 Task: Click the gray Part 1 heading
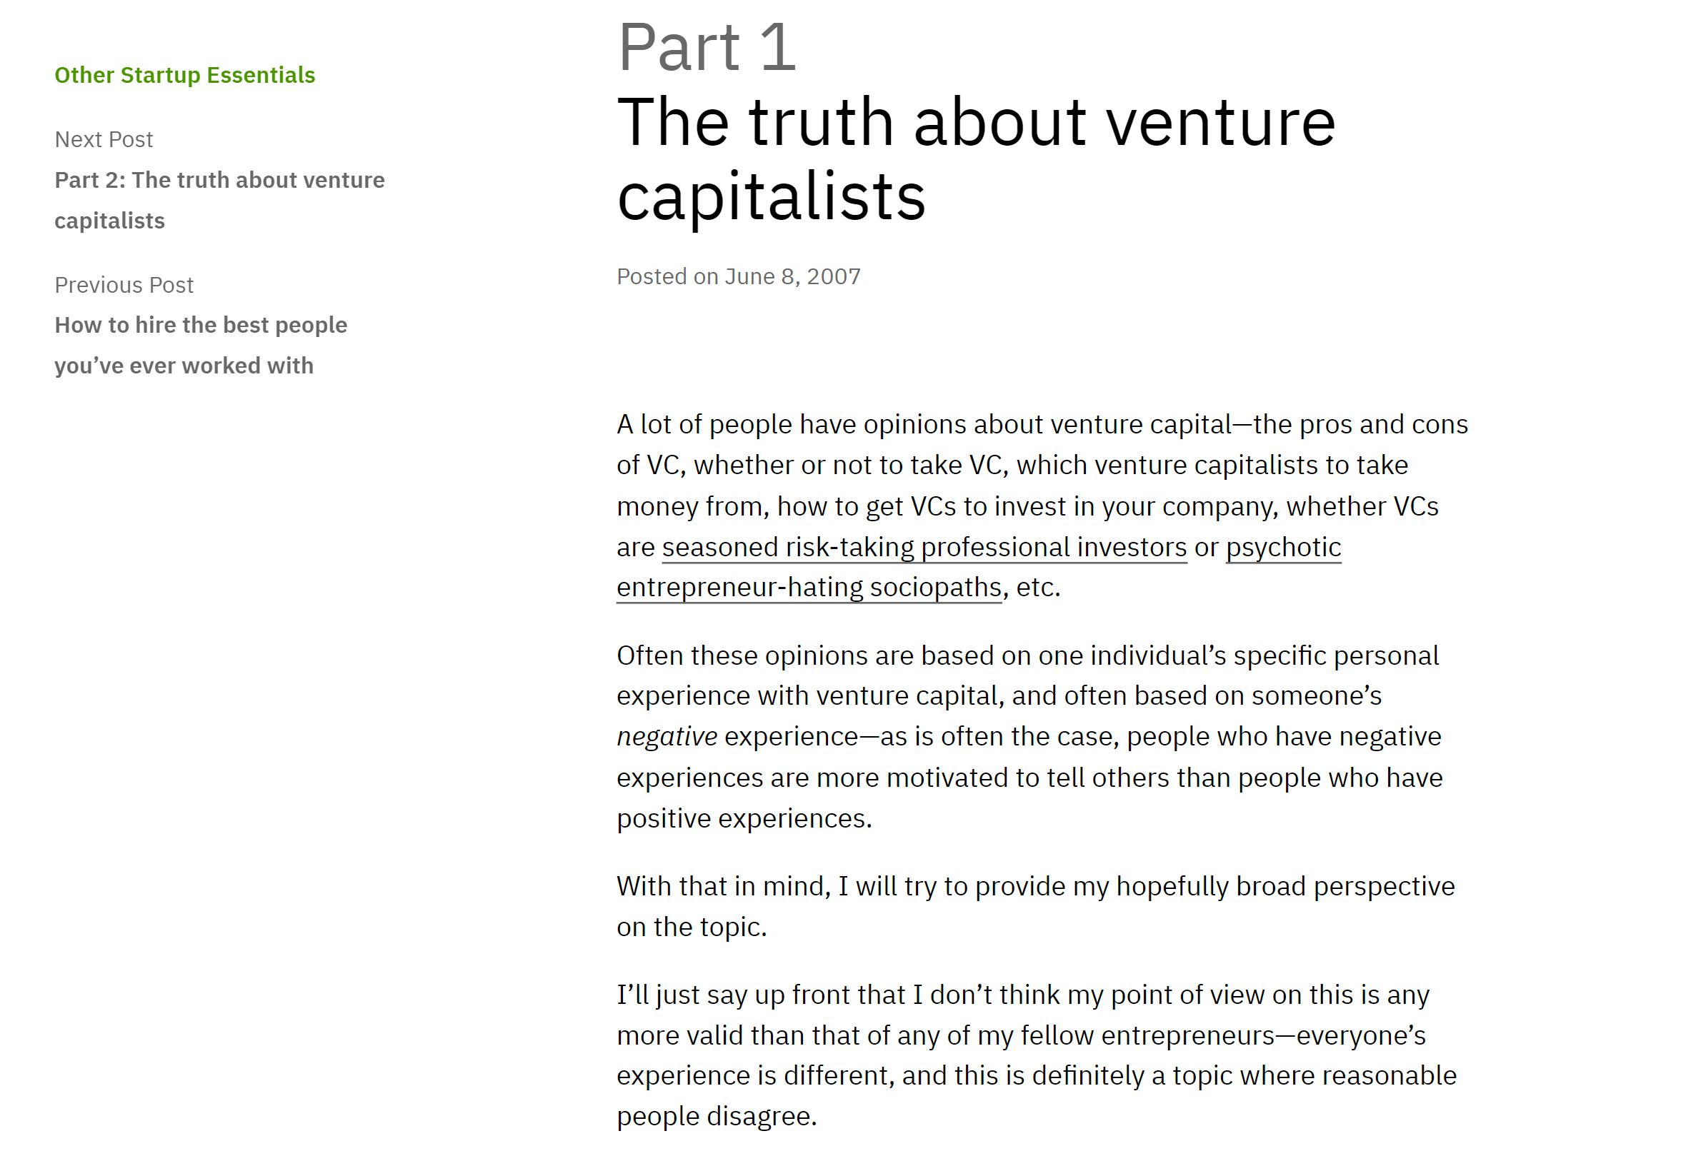tap(706, 47)
